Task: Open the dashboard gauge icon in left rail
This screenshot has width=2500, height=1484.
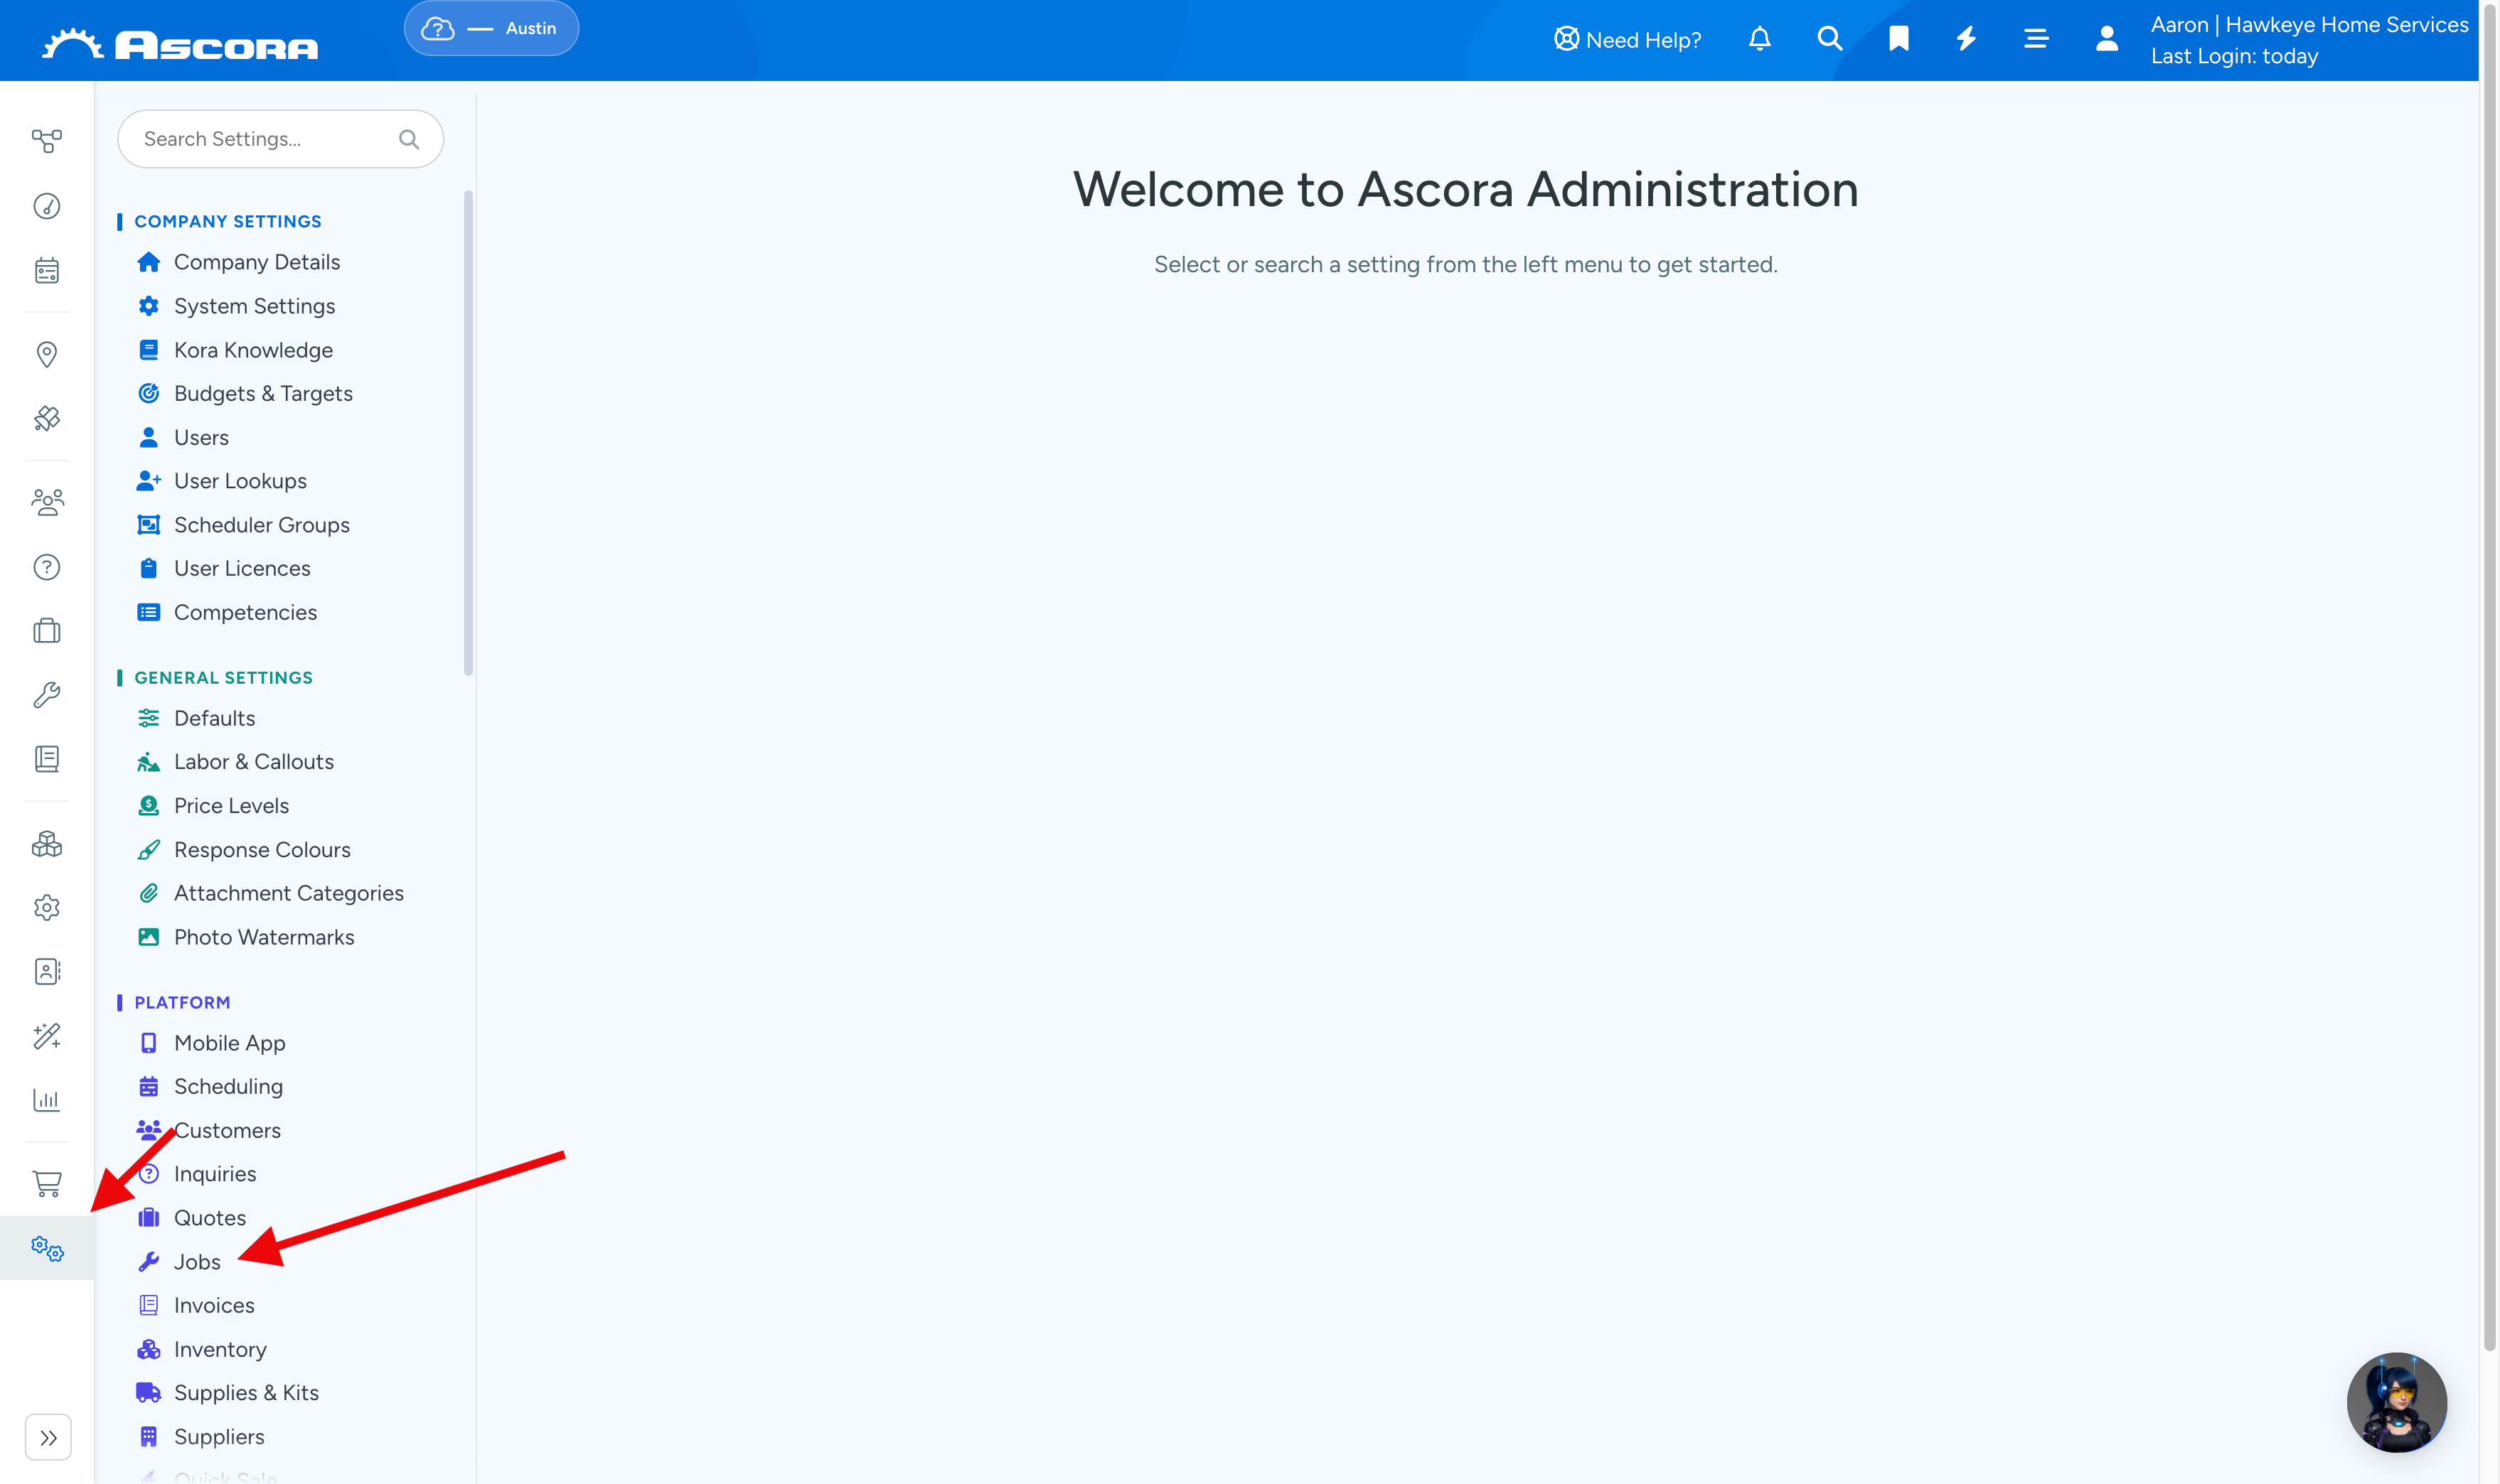Action: click(47, 206)
